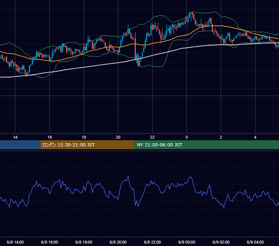This screenshot has height=246, width=279.
Task: Click the price peak candle just after 0:00
Action: pos(192,15)
